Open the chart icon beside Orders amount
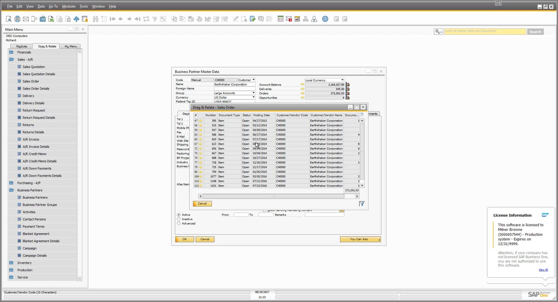 coord(348,93)
